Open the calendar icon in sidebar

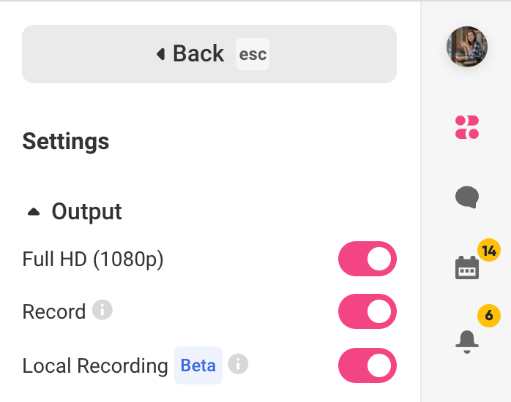[x=467, y=268]
